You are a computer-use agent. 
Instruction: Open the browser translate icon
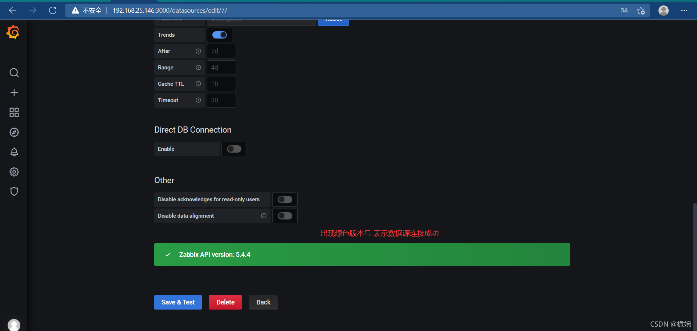point(624,11)
